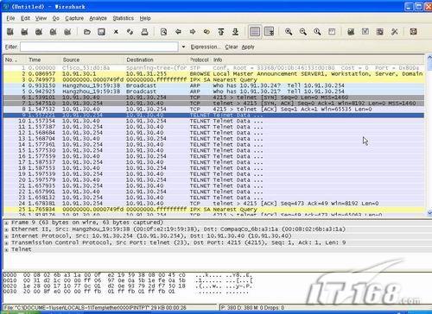Click the packet list vertical scrollbar
This screenshot has width=432, height=314.
click(x=429, y=135)
